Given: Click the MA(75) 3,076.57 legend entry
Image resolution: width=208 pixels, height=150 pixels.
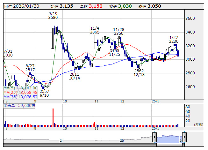Looking at the screenshot, I should coord(20,97).
